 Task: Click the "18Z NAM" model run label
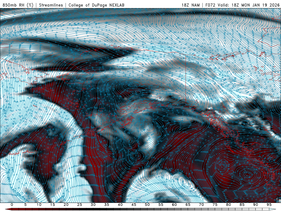pos(190,5)
